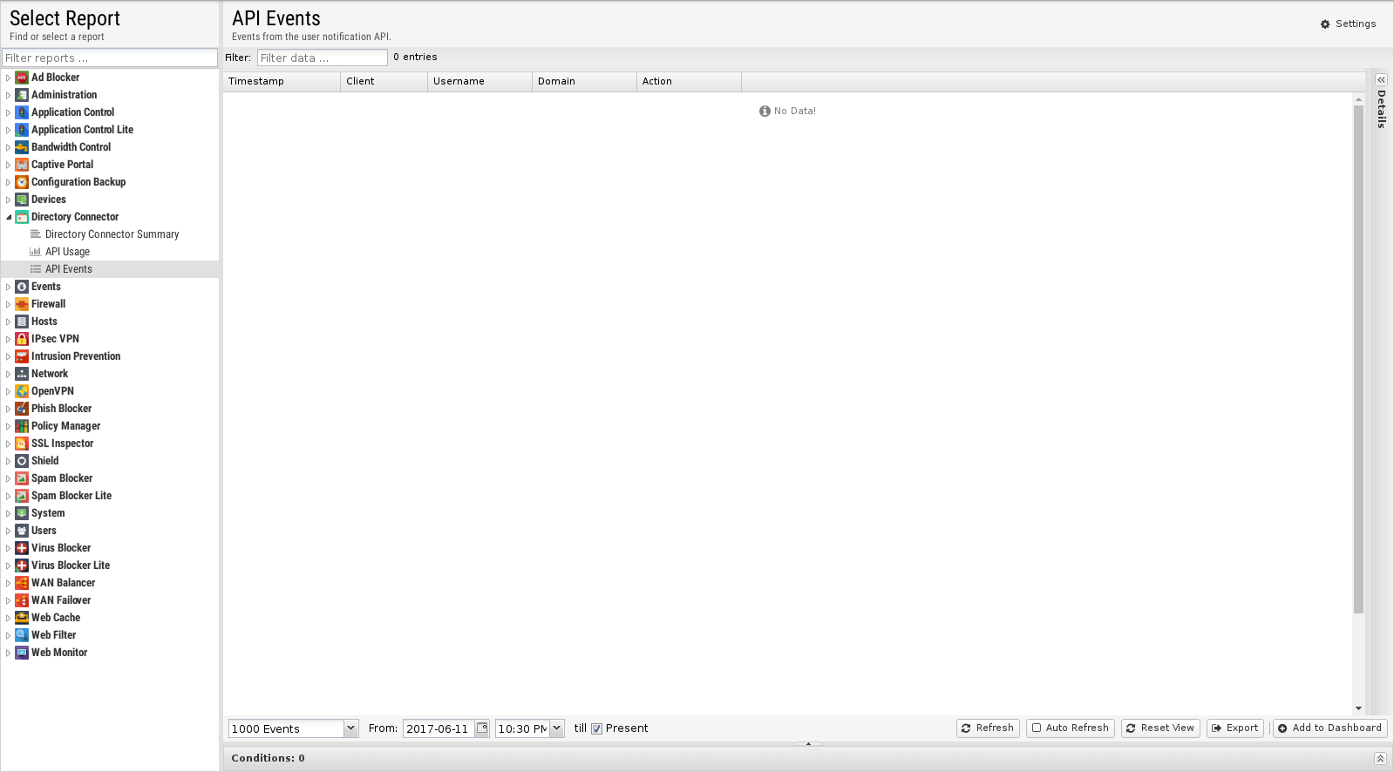Image resolution: width=1394 pixels, height=772 pixels.
Task: Open the Application Control Lite category
Action: pos(82,130)
